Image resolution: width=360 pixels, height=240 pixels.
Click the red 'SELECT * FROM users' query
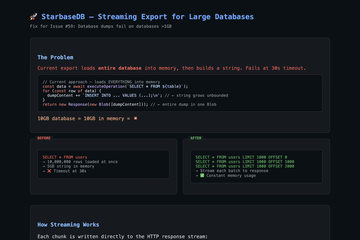click(x=65, y=157)
